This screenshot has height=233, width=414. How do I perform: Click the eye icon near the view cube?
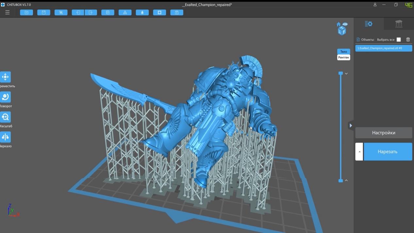coord(345,24)
